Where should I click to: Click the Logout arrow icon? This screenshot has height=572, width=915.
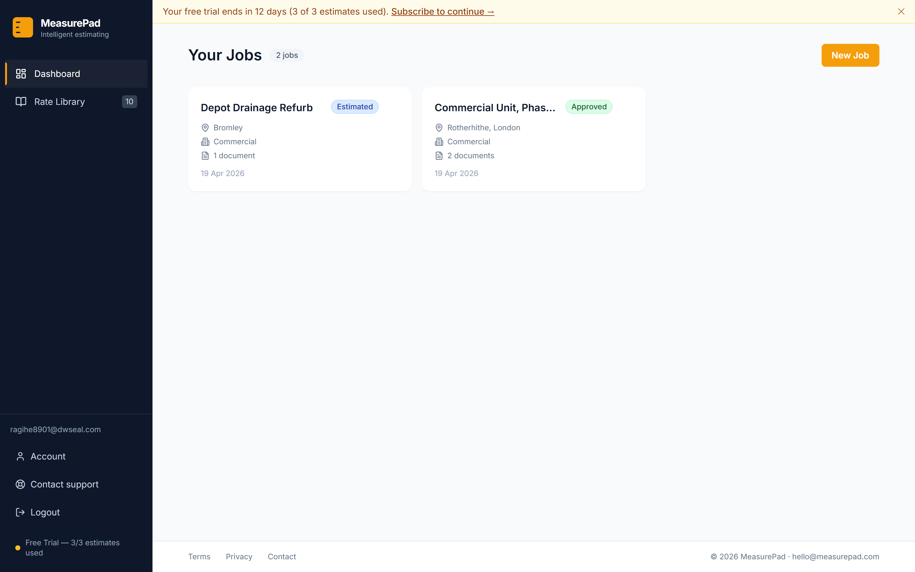(20, 512)
